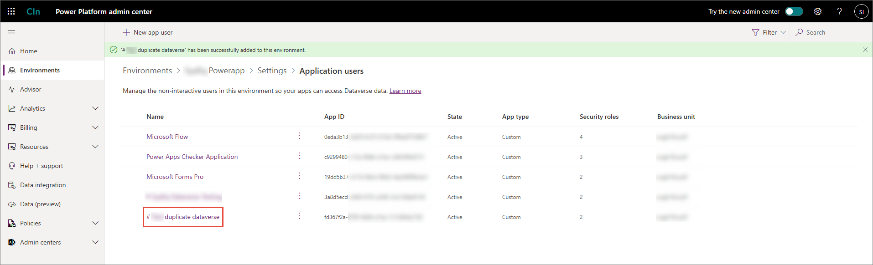Open more options for Power Apps Checker Application
This screenshot has height=265, width=873.
(x=300, y=156)
